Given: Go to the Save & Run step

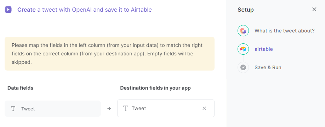Looking at the screenshot, I should click(268, 67).
